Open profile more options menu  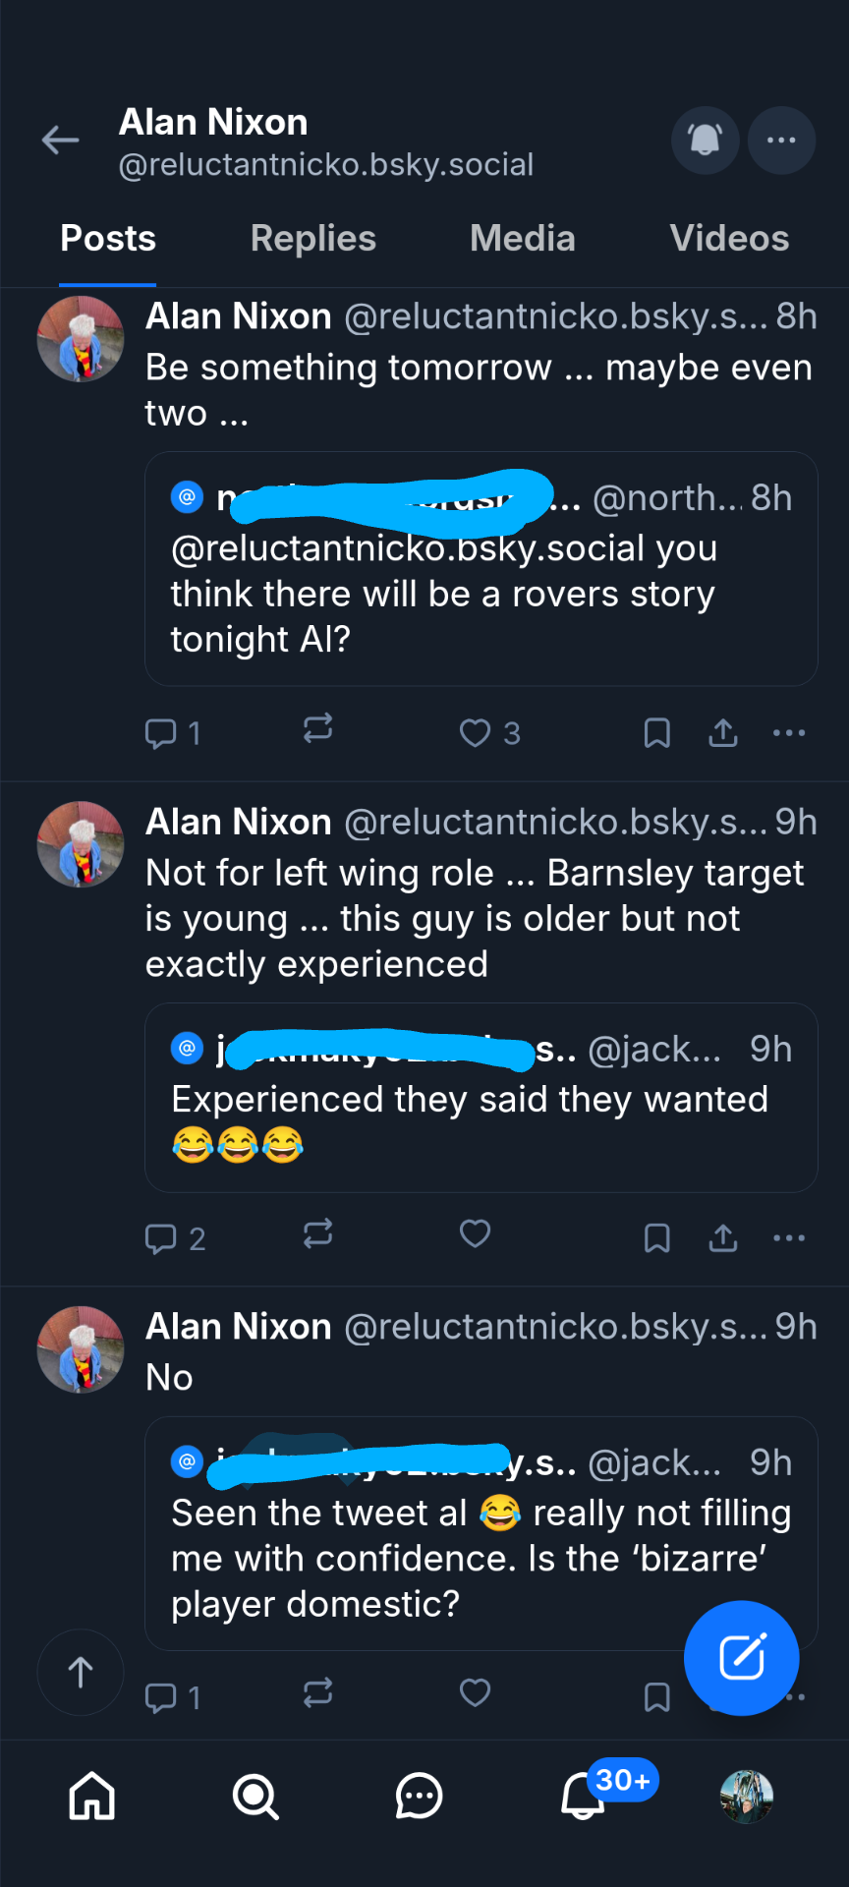click(x=781, y=141)
